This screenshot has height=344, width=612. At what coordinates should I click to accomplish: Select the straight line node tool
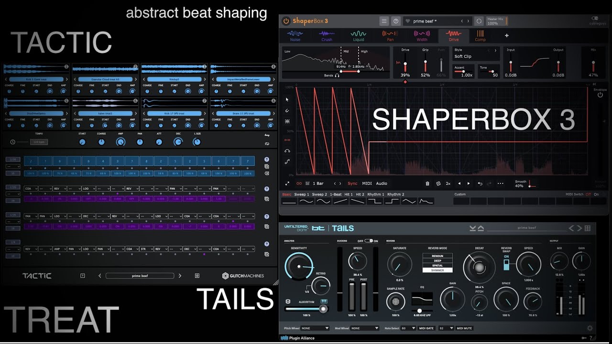(x=287, y=140)
